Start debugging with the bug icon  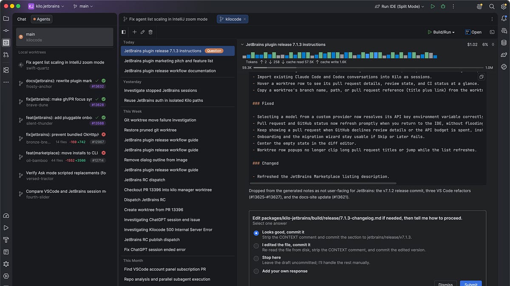coord(443,6)
